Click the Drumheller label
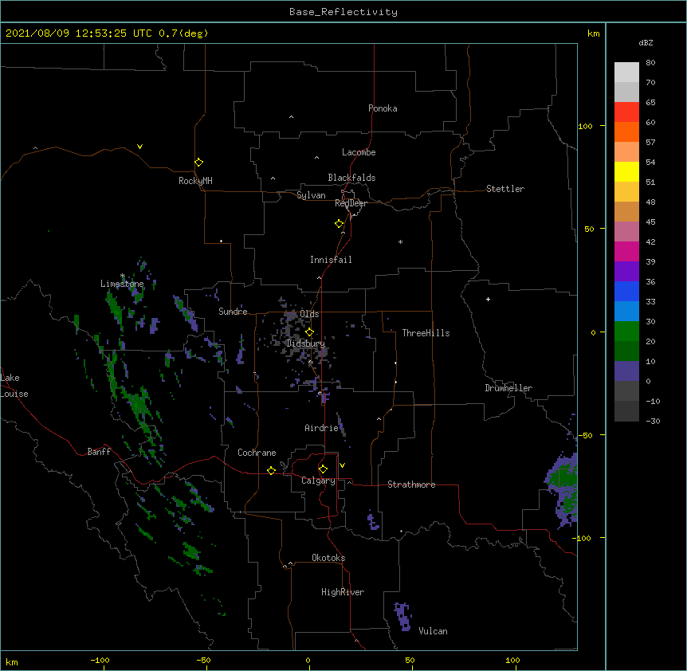The width and height of the screenshot is (687, 671). point(508,388)
